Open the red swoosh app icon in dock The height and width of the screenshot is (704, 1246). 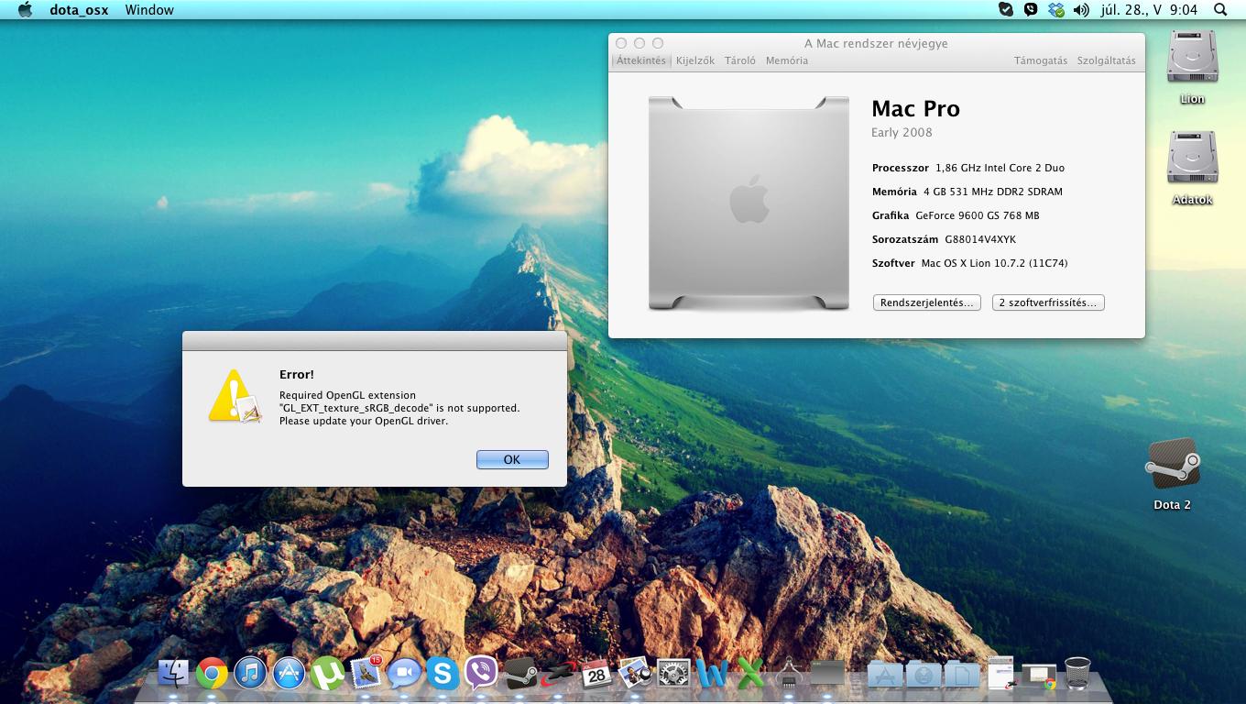coord(558,674)
